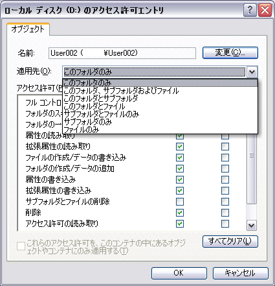Toggle allow checkbox for 属性の書き込み
The width and height of the screenshot is (275, 286).
[180, 180]
